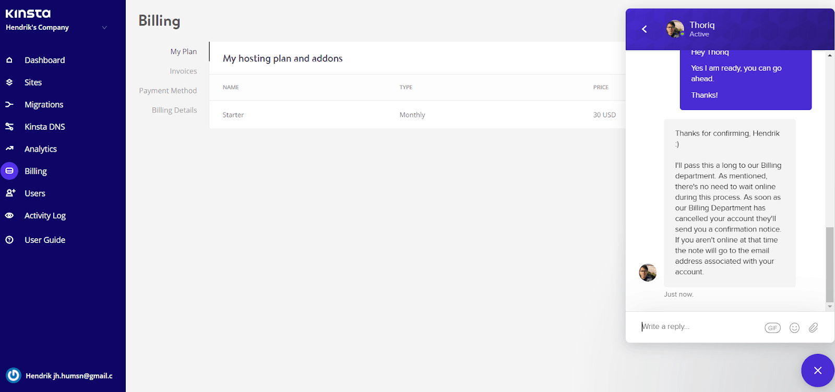835x392 pixels.
Task: Switch to My Plan tab
Action: point(184,52)
